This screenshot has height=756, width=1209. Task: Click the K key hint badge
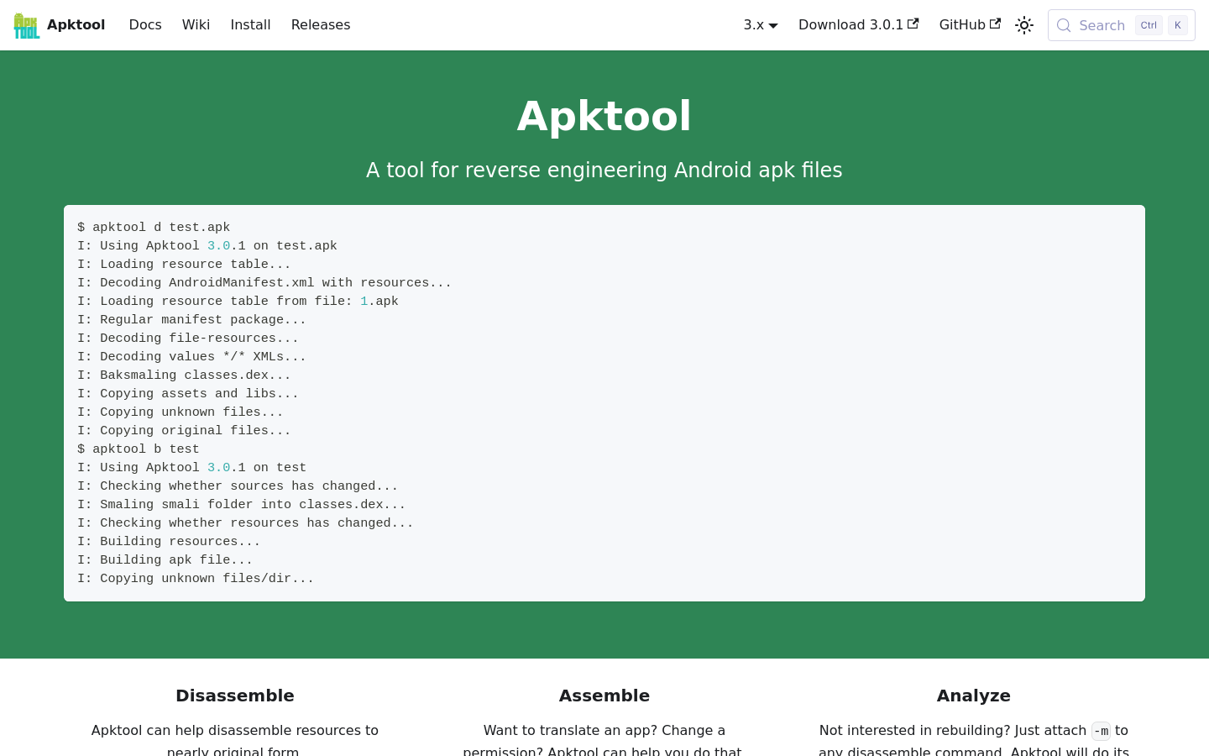(x=1178, y=25)
